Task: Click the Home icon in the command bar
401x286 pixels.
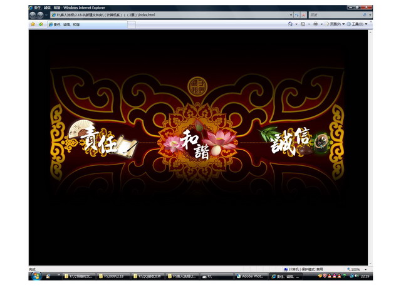Action: tap(290, 24)
